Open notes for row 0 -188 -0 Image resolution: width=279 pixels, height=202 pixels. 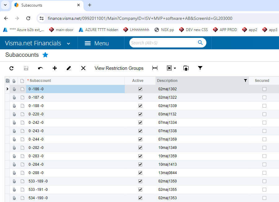tap(22, 106)
